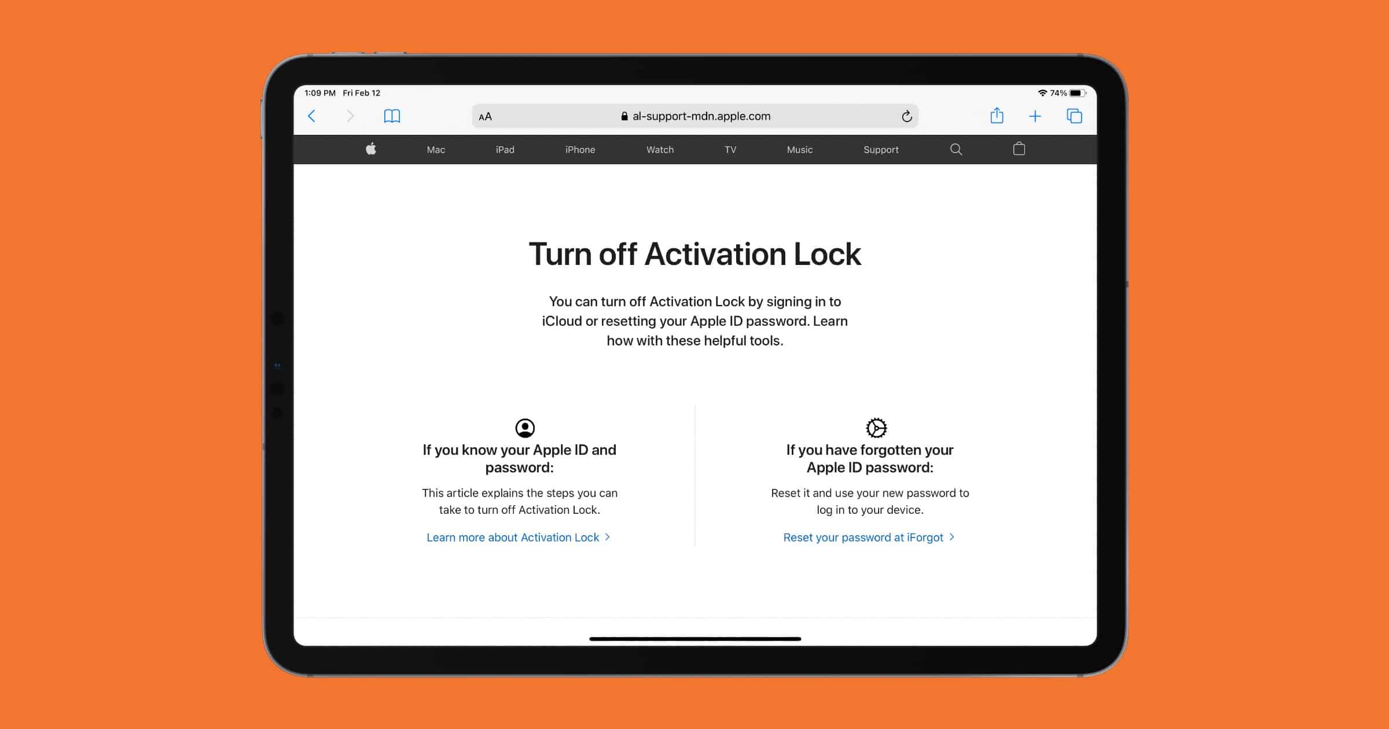1389x729 pixels.
Task: Click the Safari share icon
Action: pos(995,115)
